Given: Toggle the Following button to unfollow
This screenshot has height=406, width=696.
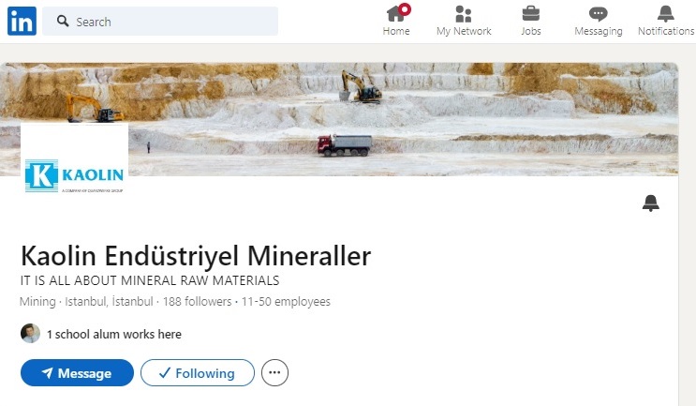Looking at the screenshot, I should pos(198,372).
